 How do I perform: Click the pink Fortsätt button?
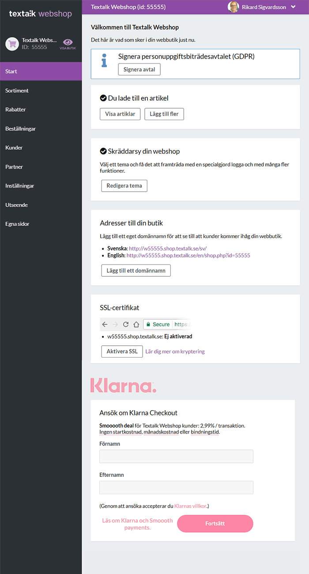tap(215, 524)
